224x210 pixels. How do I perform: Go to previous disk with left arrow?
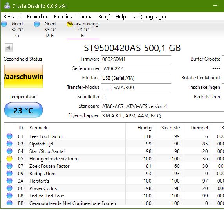pos(9,47)
